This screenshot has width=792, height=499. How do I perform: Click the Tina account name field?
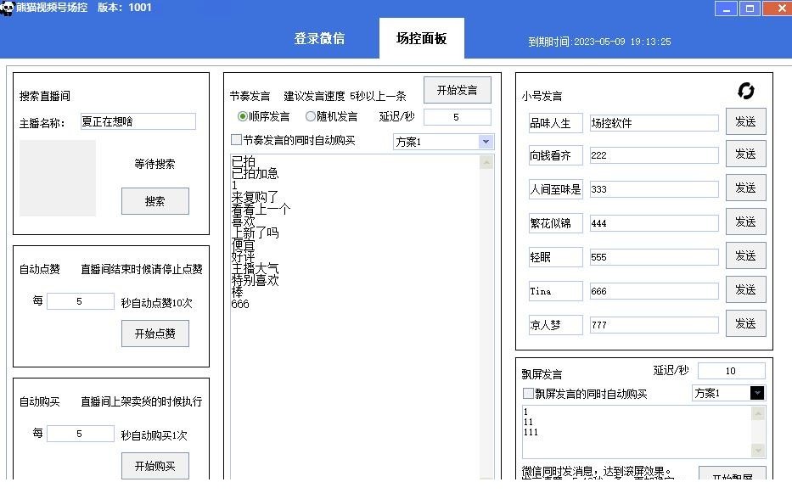coord(556,290)
